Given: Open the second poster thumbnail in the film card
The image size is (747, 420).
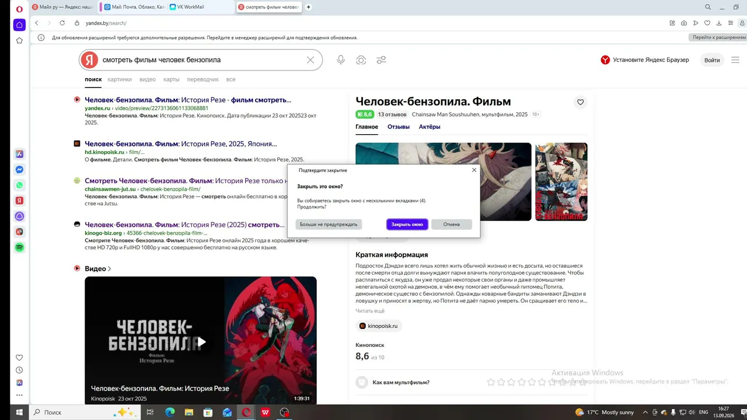Looking at the screenshot, I should [561, 182].
